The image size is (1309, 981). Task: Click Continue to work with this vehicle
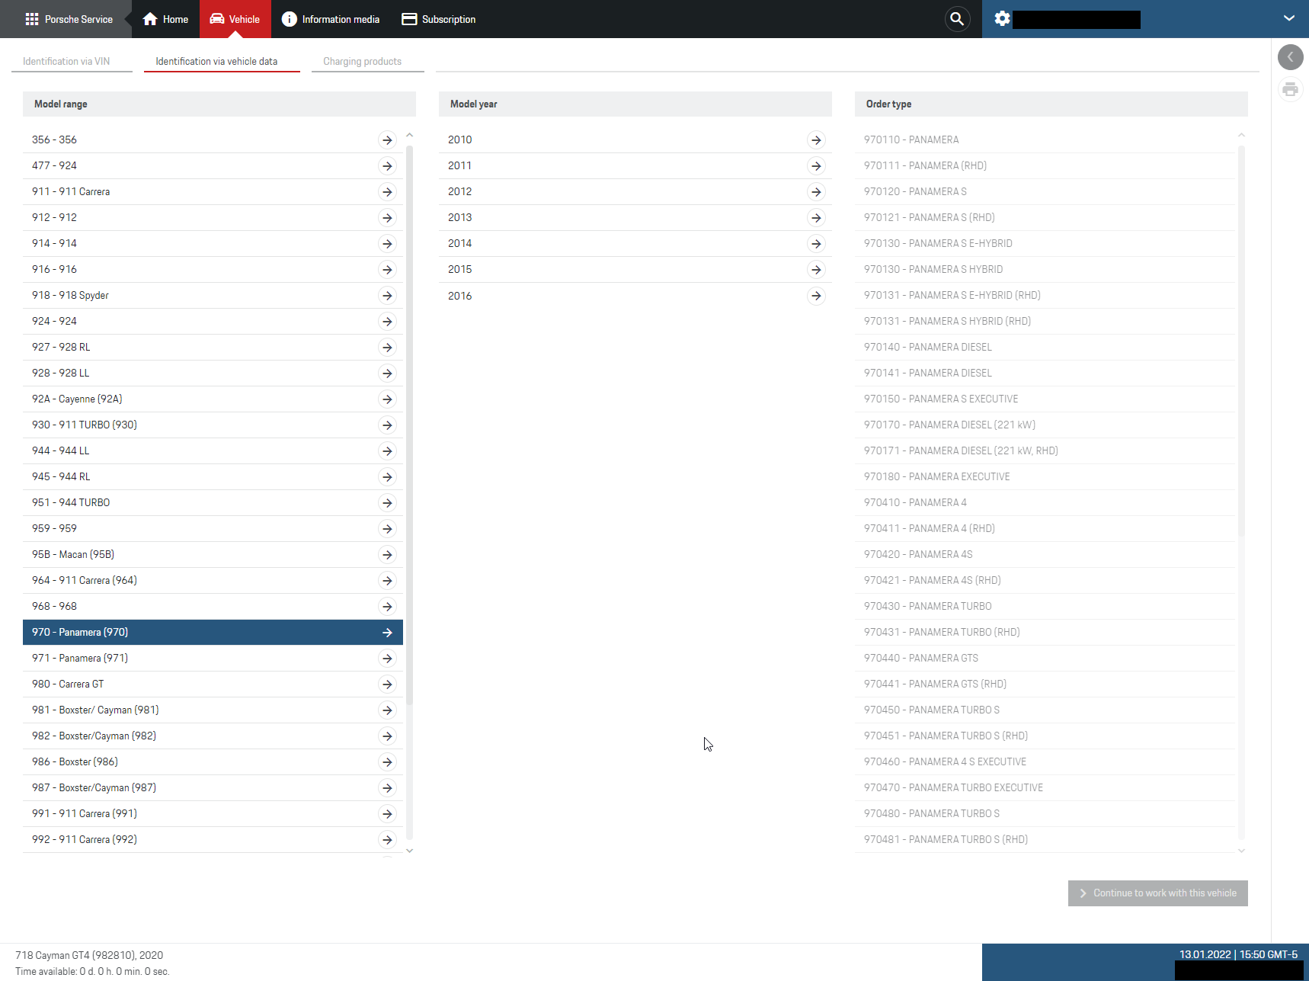(x=1157, y=893)
